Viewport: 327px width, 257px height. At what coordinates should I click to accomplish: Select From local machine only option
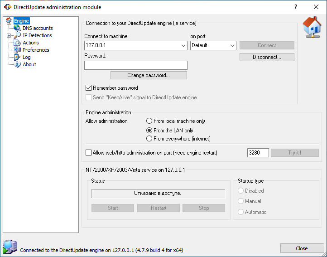(x=149, y=121)
